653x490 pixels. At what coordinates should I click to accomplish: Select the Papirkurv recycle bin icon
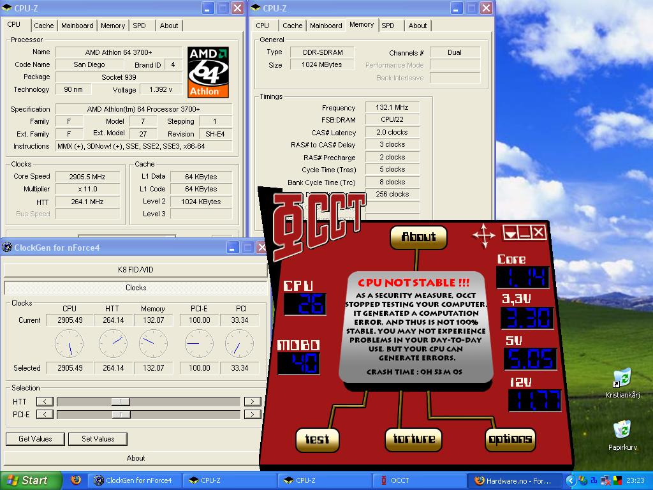(x=622, y=436)
